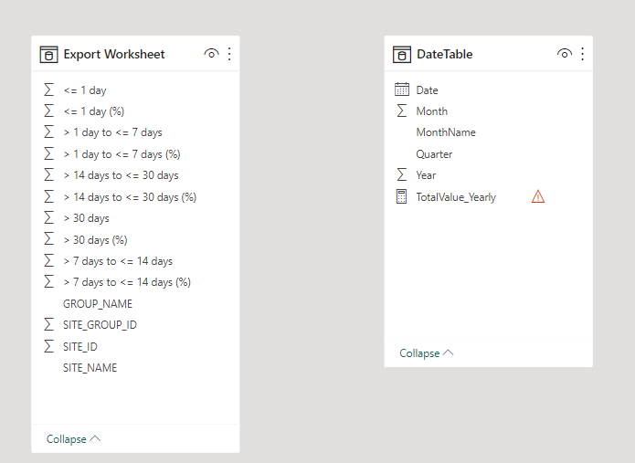
Task: Select the '<= 1 day' field name
Action: [85, 90]
